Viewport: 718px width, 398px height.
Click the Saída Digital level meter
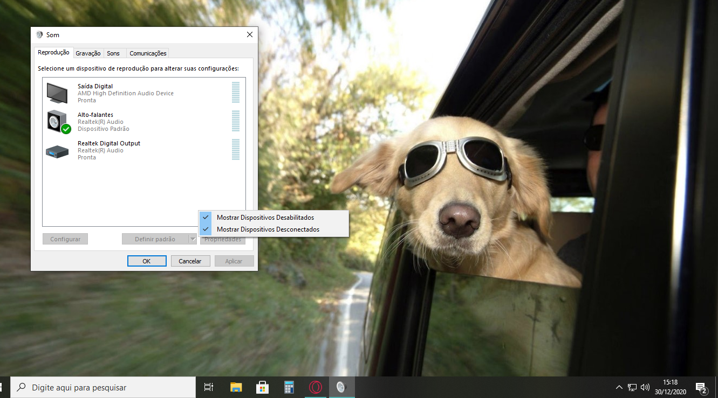[235, 92]
